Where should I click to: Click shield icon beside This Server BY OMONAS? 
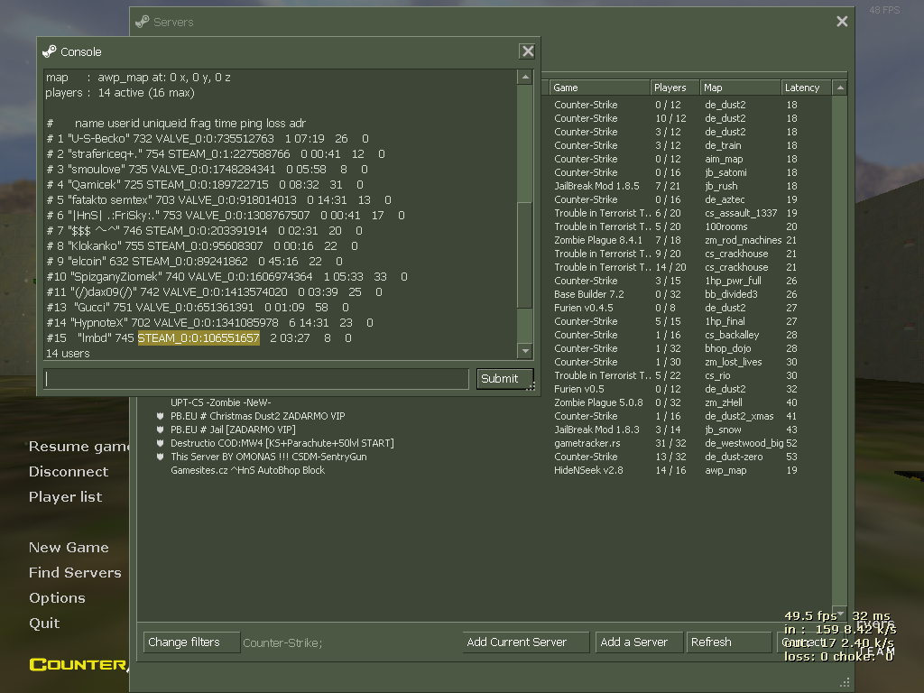click(x=161, y=457)
